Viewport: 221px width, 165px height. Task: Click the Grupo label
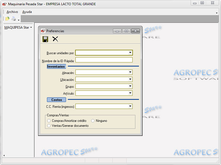click(x=70, y=87)
